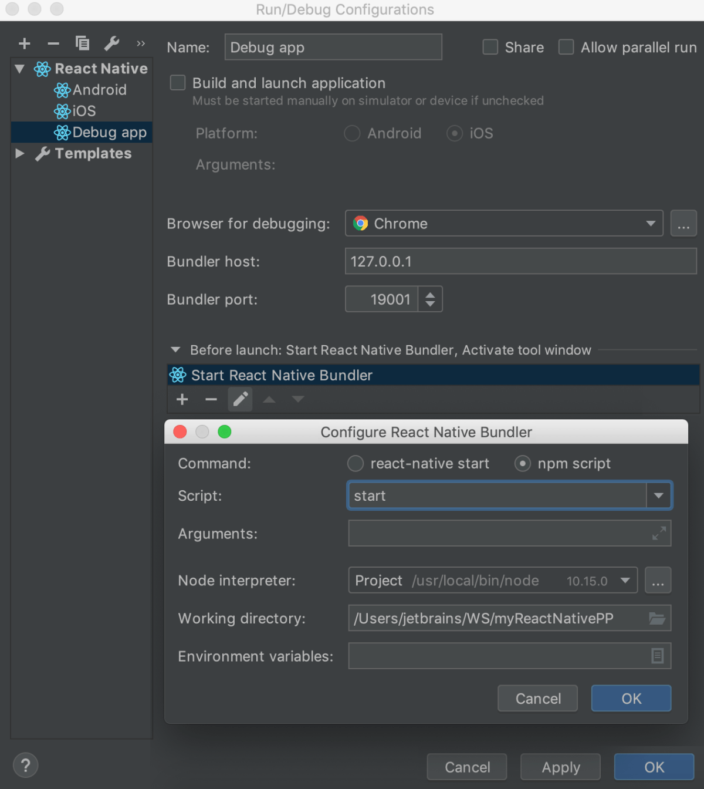This screenshot has height=789, width=704.
Task: Choose the npm script command option
Action: [x=523, y=464]
